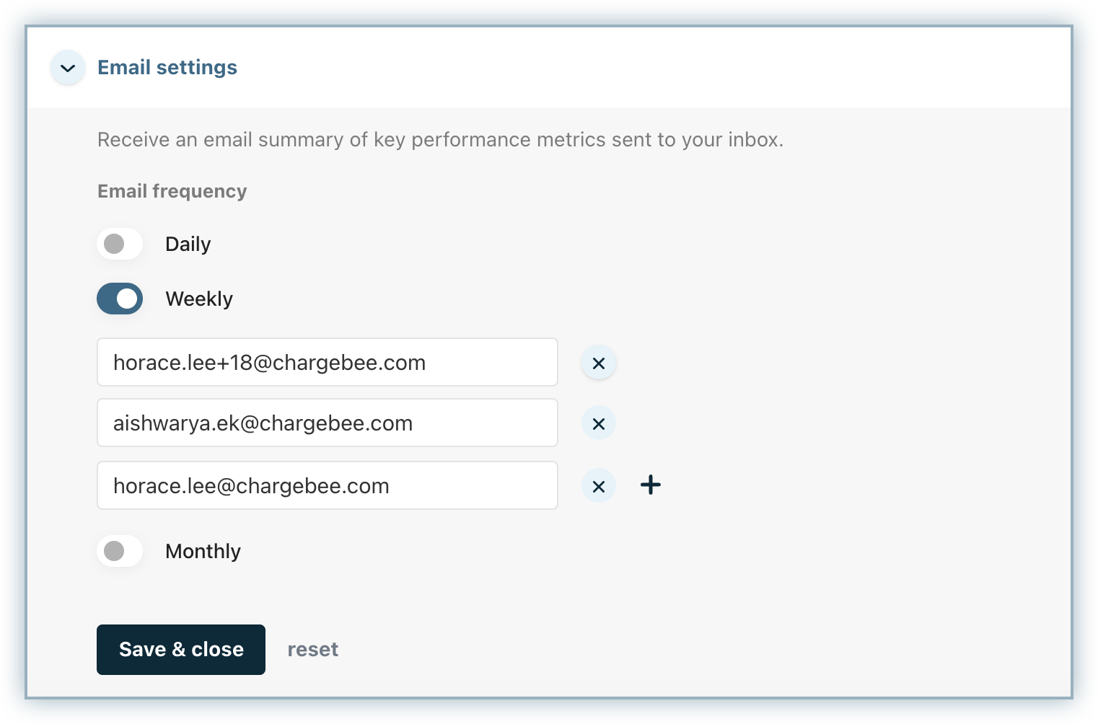Turn on the Monthly email toggle
This screenshot has height=724, width=1098.
click(x=120, y=551)
